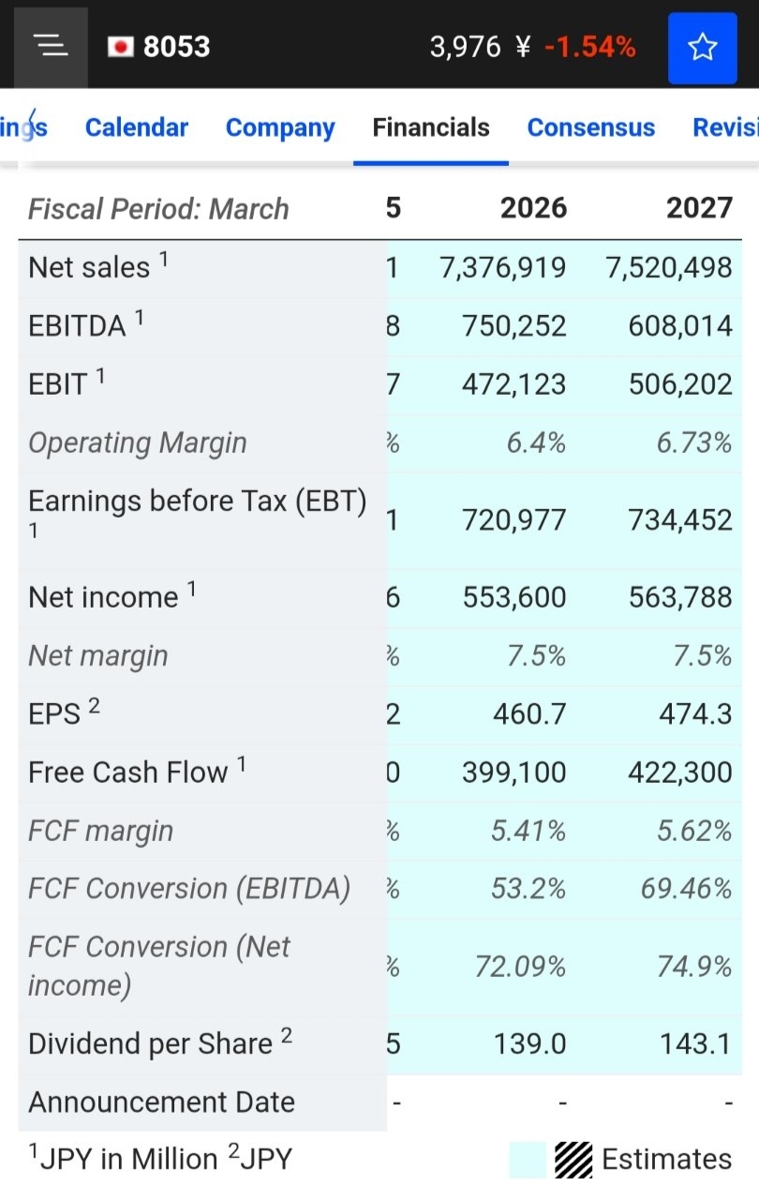Tap the Japan flag icon
The width and height of the screenshot is (759, 1202).
(121, 47)
